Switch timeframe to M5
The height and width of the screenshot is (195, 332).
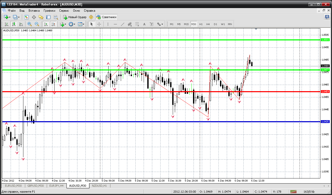179,24
